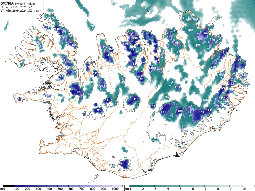Click the visibility value 84 on the map
The image size is (255, 191).
[x=123, y=163]
